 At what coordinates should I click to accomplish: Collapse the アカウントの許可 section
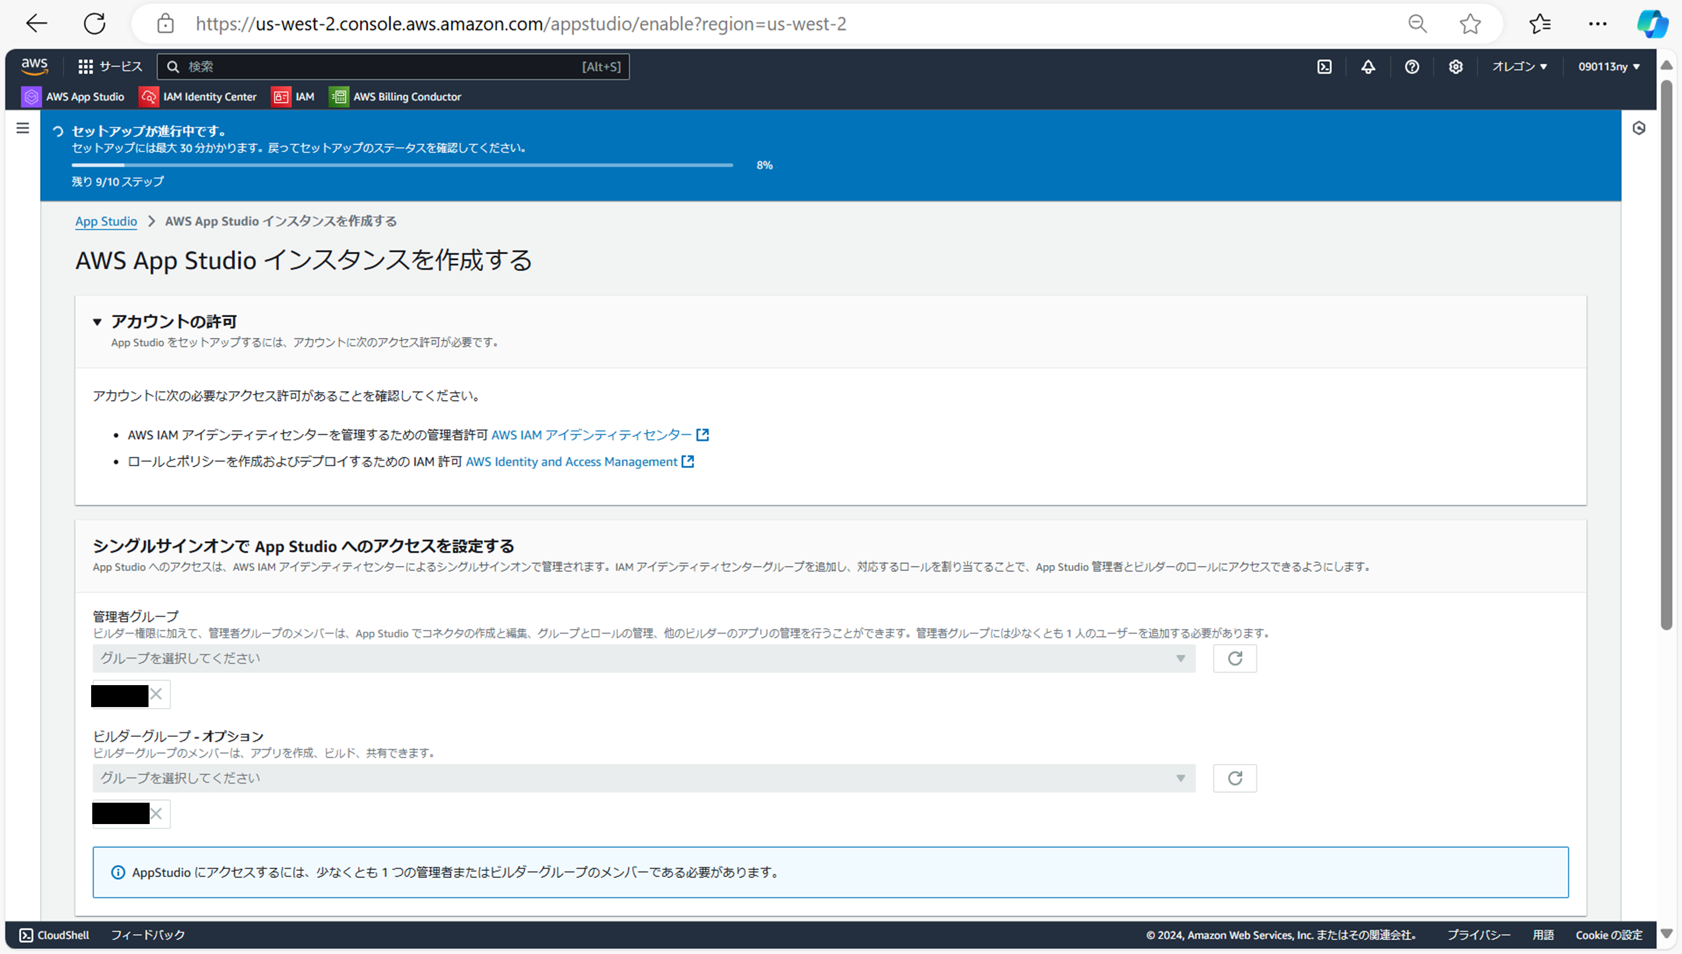pos(97,322)
